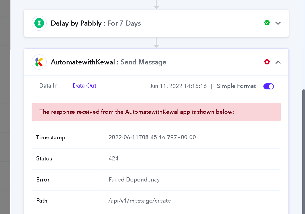
Task: Open the Data In tab
Action: click(49, 86)
